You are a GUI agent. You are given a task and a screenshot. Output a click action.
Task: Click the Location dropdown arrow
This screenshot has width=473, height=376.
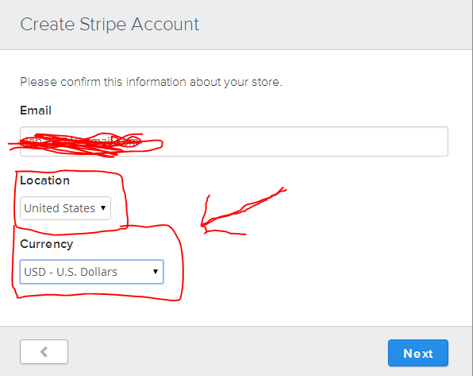pyautogui.click(x=103, y=208)
